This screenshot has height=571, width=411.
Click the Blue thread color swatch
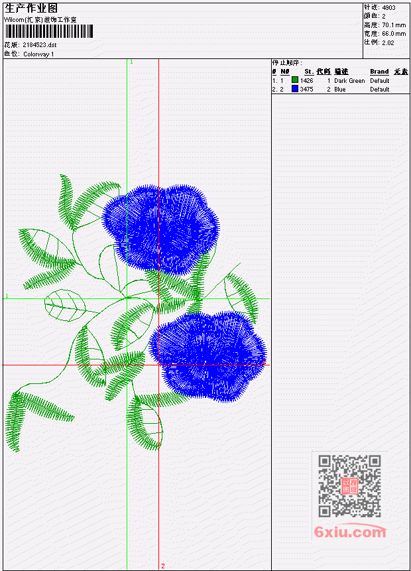295,89
